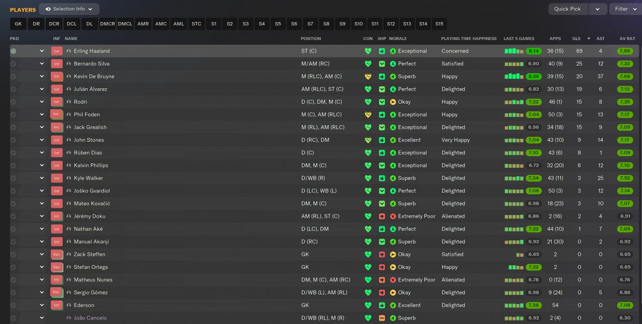This screenshot has width=642, height=324.
Task: Click Nathan Aké's Perfect morale icon
Action: 393,229
